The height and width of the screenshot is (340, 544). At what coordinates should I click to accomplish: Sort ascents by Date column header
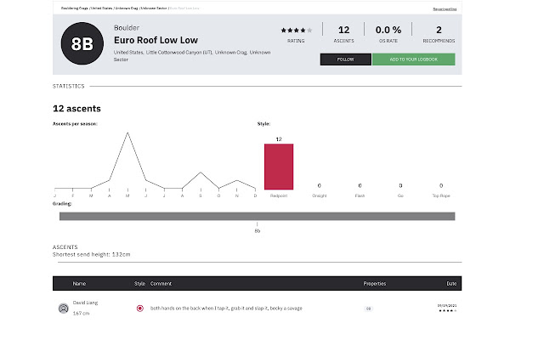(450, 283)
